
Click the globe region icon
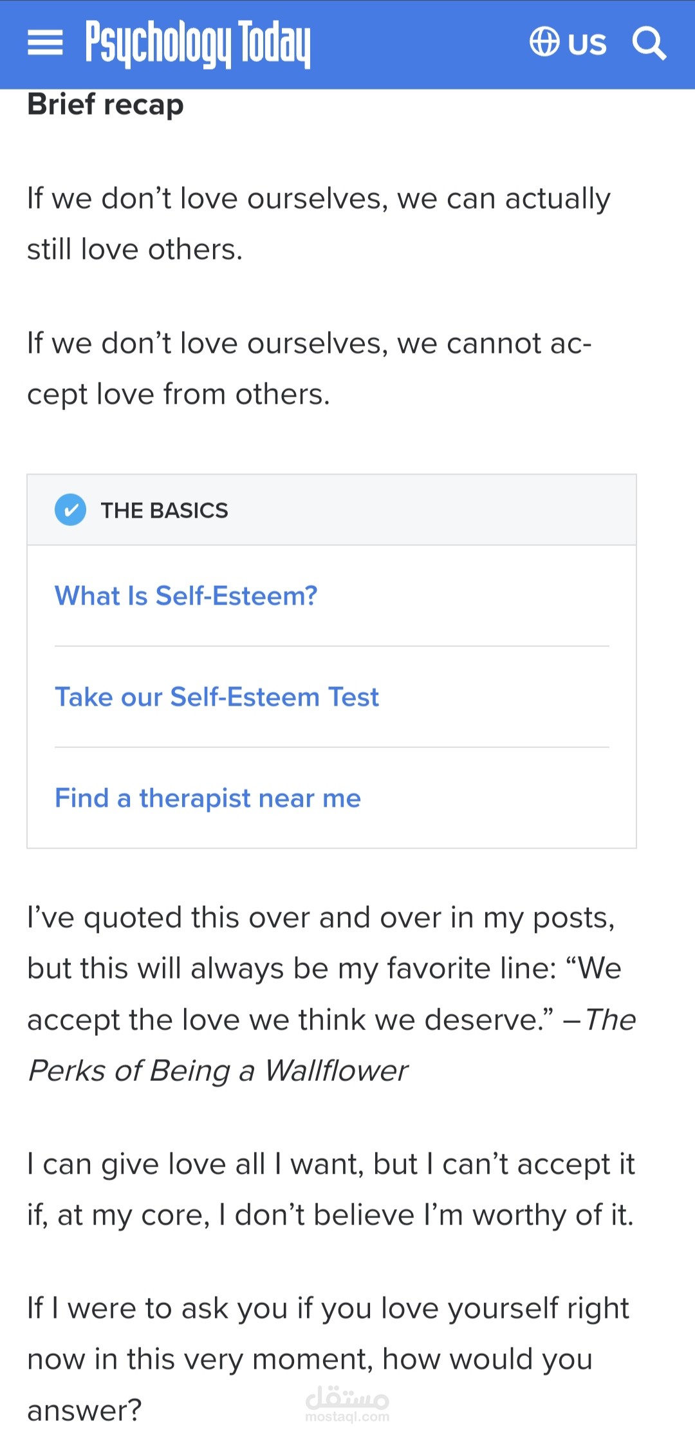click(544, 42)
